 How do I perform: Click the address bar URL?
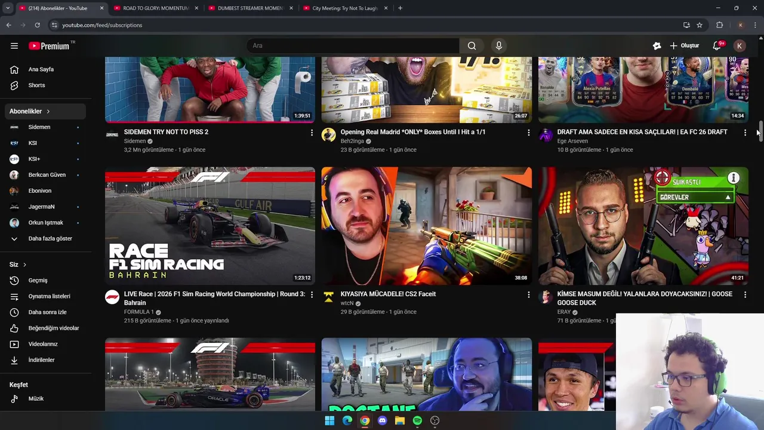102,25
